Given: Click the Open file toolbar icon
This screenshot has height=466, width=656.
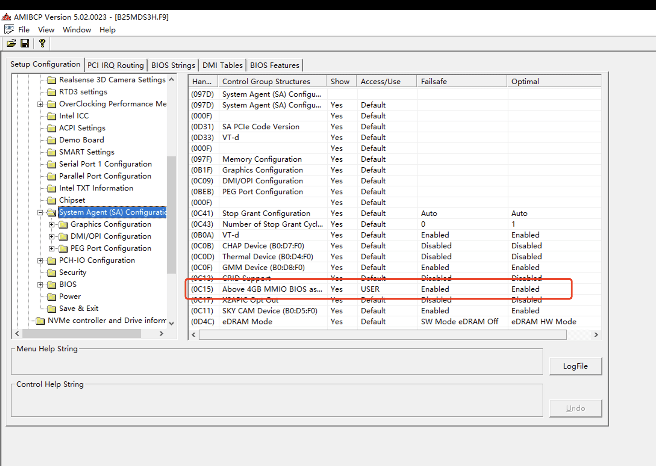Looking at the screenshot, I should pyautogui.click(x=11, y=43).
